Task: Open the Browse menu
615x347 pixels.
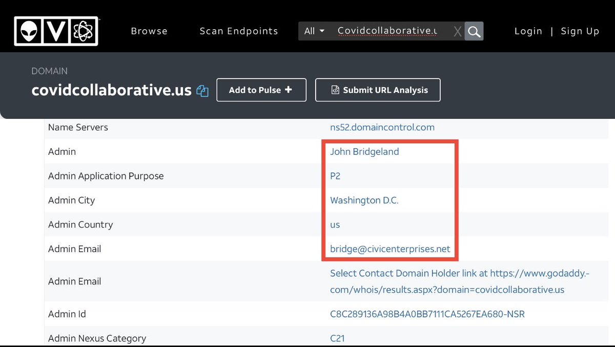Action: [x=149, y=31]
